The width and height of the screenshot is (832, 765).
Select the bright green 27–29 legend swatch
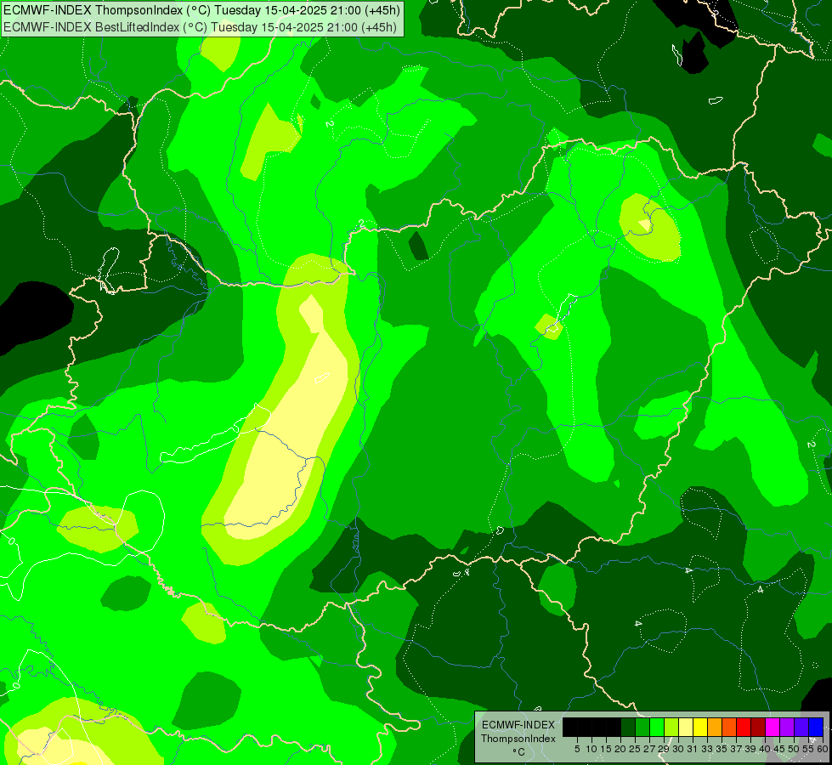pos(657,727)
